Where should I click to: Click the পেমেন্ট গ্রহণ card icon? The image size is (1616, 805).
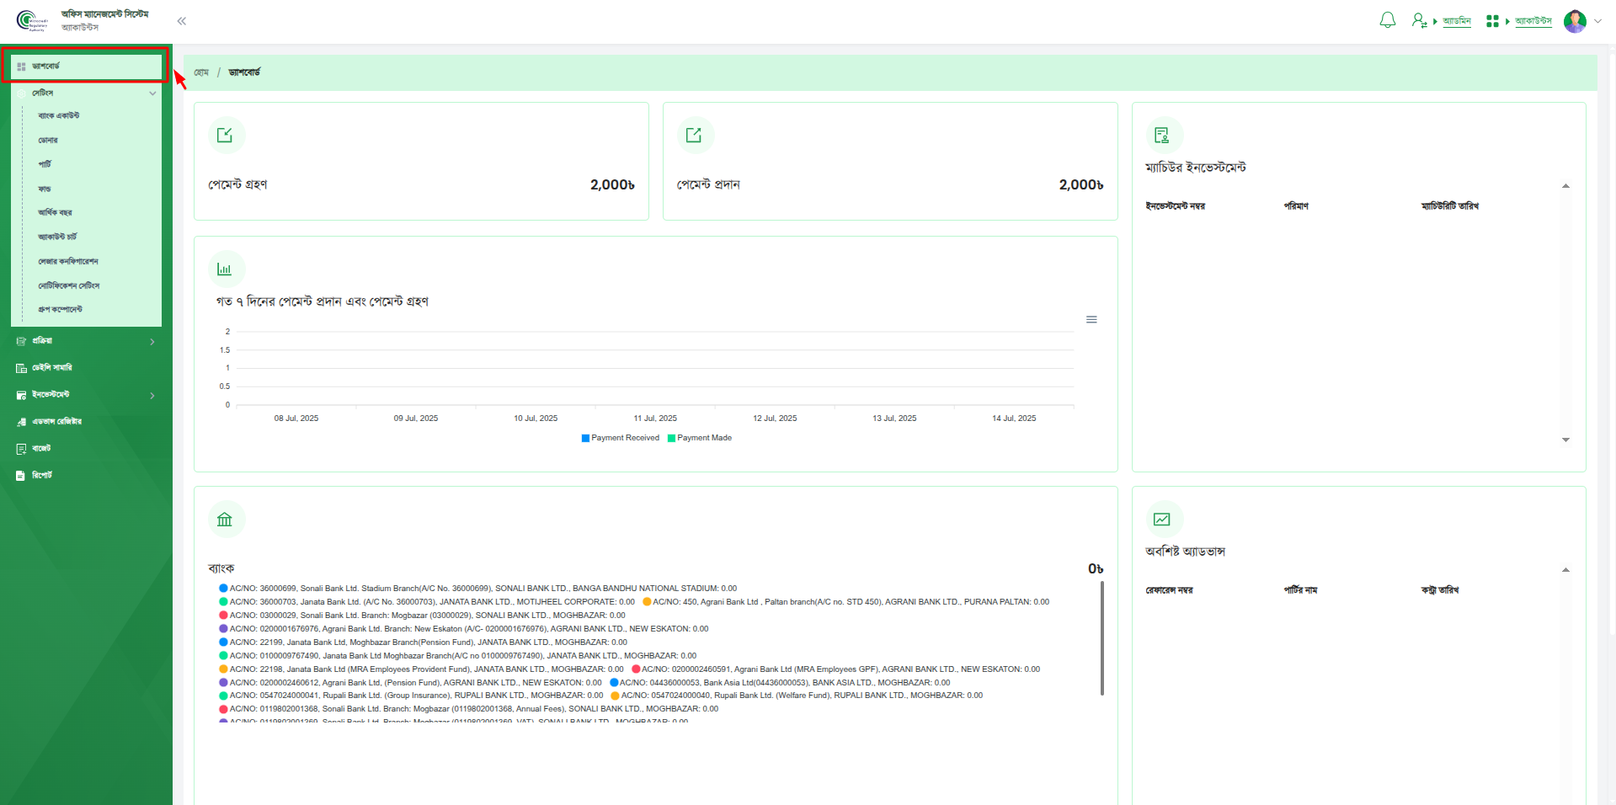click(x=225, y=136)
